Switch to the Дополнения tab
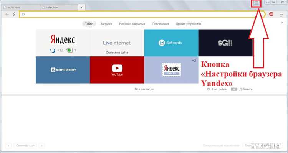The height and width of the screenshot is (153, 288). 161,24
